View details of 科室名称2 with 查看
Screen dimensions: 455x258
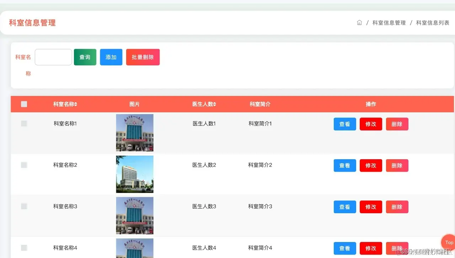point(345,166)
